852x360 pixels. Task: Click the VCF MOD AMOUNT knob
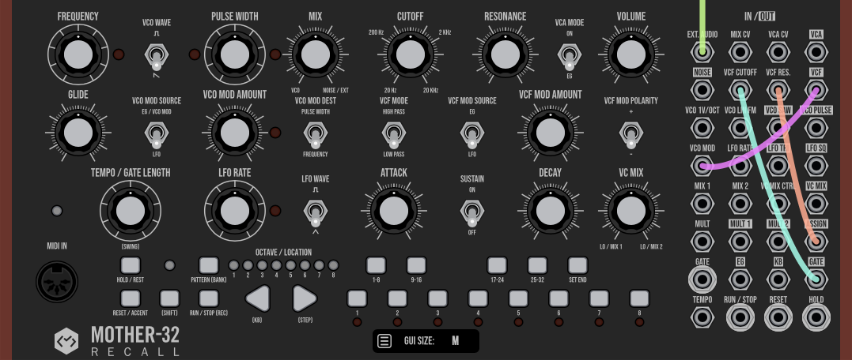pos(551,133)
